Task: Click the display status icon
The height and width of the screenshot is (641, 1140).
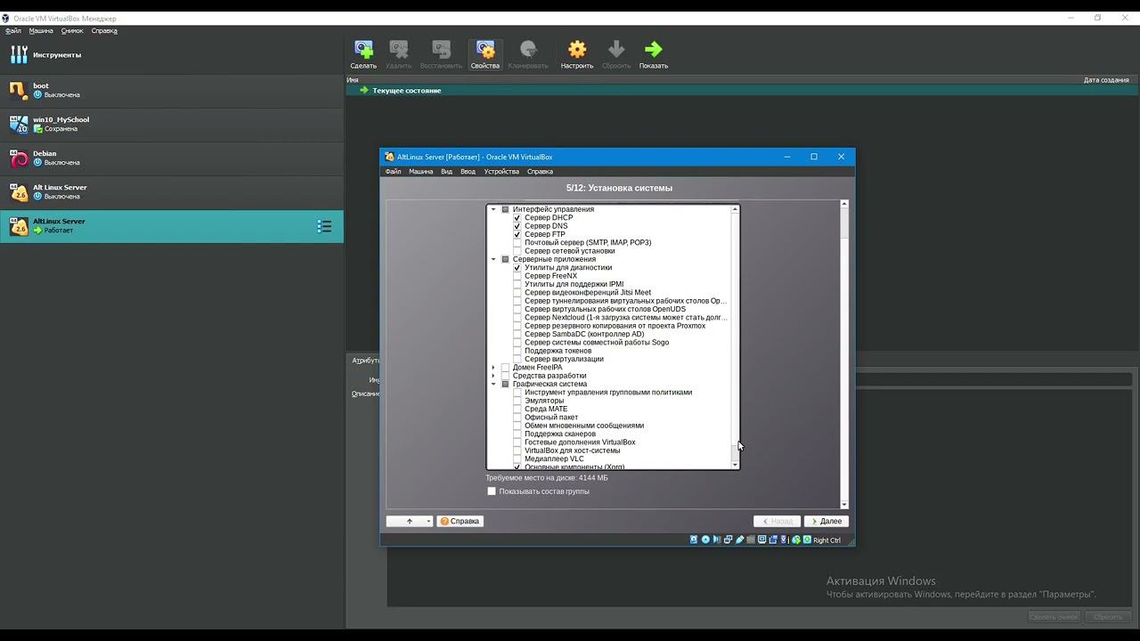Action: click(x=761, y=540)
